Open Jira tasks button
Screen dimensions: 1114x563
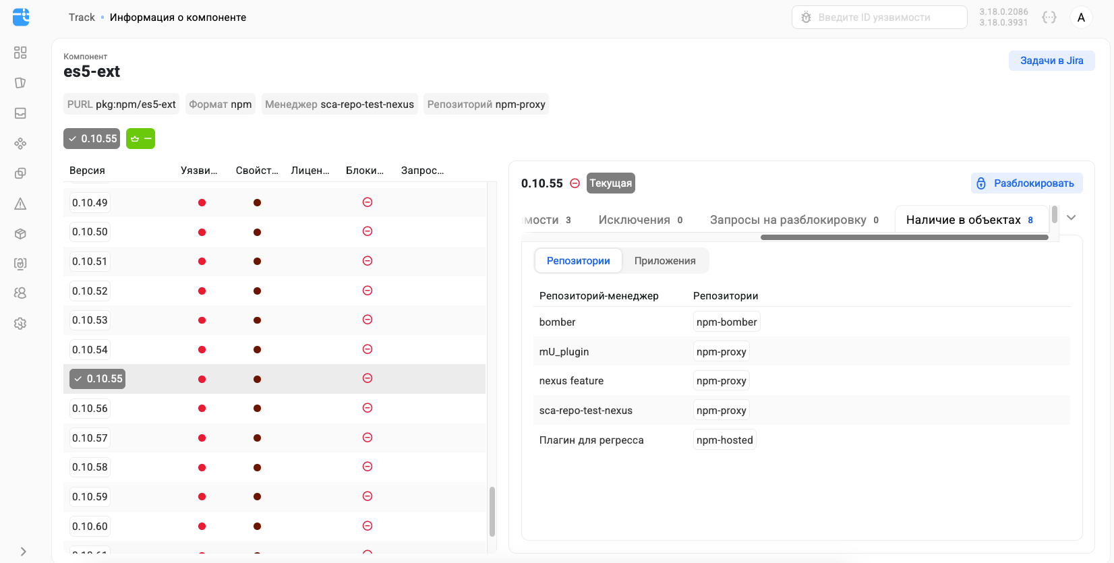point(1051,61)
